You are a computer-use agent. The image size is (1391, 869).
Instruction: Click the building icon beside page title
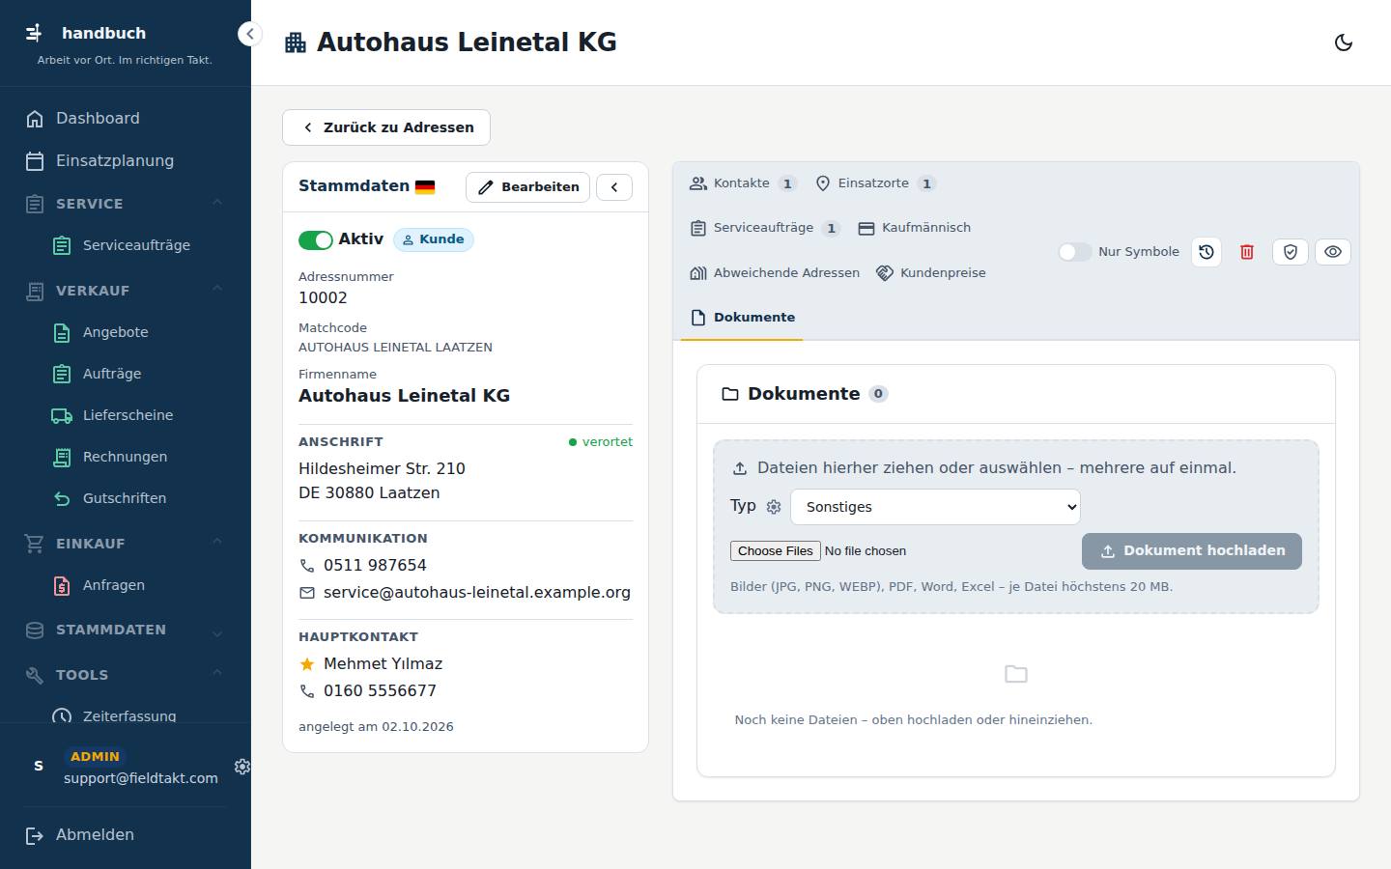pos(296,42)
